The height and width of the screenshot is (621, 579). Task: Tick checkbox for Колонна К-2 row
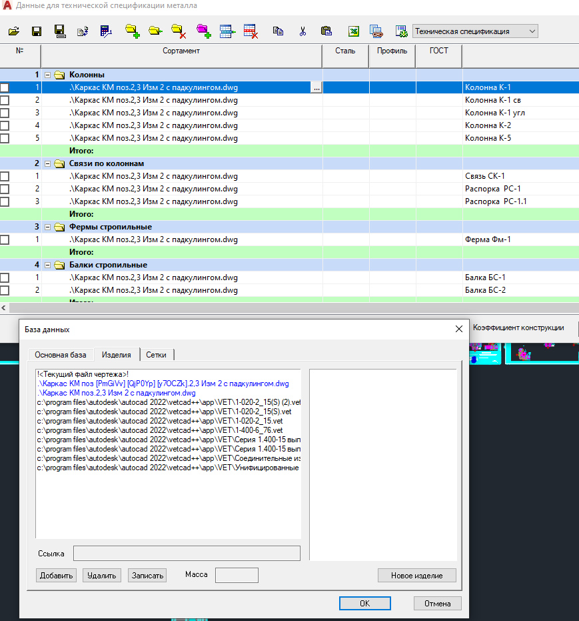5,125
